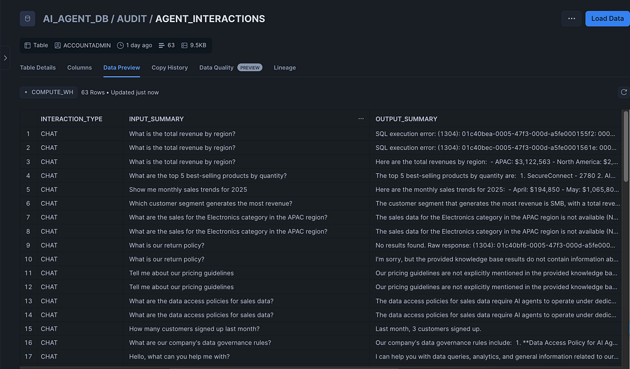The width and height of the screenshot is (630, 369).
Task: Open the COMPUTE_WH warehouse selector
Action: point(48,92)
